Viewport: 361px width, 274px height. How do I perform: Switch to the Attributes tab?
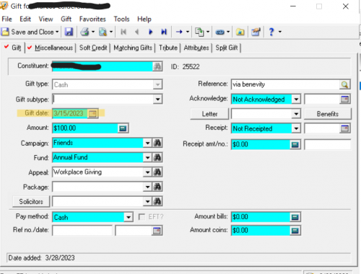[x=196, y=48]
